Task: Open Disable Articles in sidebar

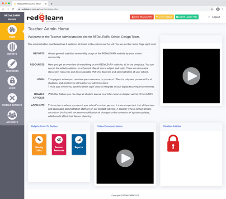Action: point(12,100)
